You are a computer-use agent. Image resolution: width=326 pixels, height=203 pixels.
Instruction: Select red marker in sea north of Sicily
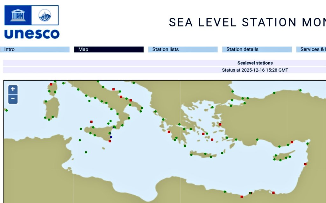pos(91,122)
